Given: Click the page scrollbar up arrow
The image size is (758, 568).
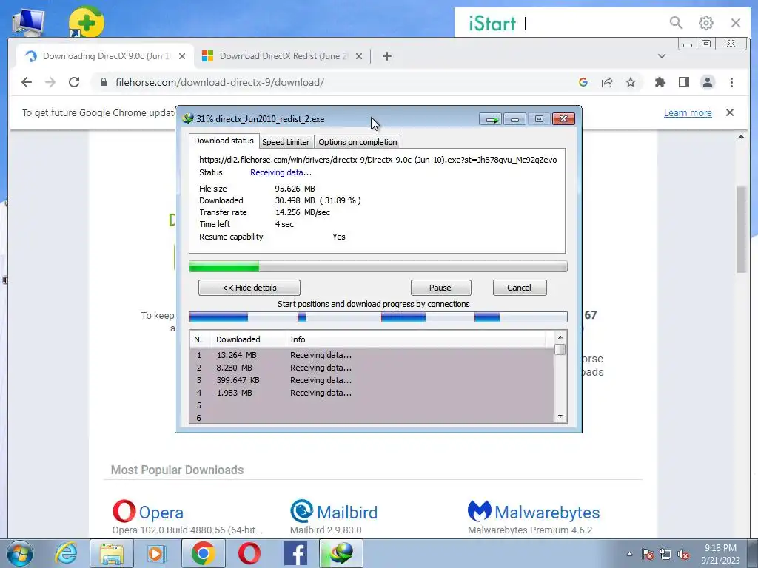Looking at the screenshot, I should click(x=741, y=137).
